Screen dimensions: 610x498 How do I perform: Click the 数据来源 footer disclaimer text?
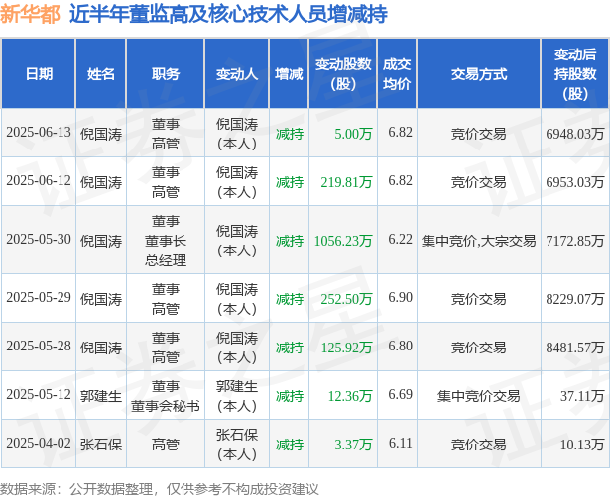pos(160,489)
